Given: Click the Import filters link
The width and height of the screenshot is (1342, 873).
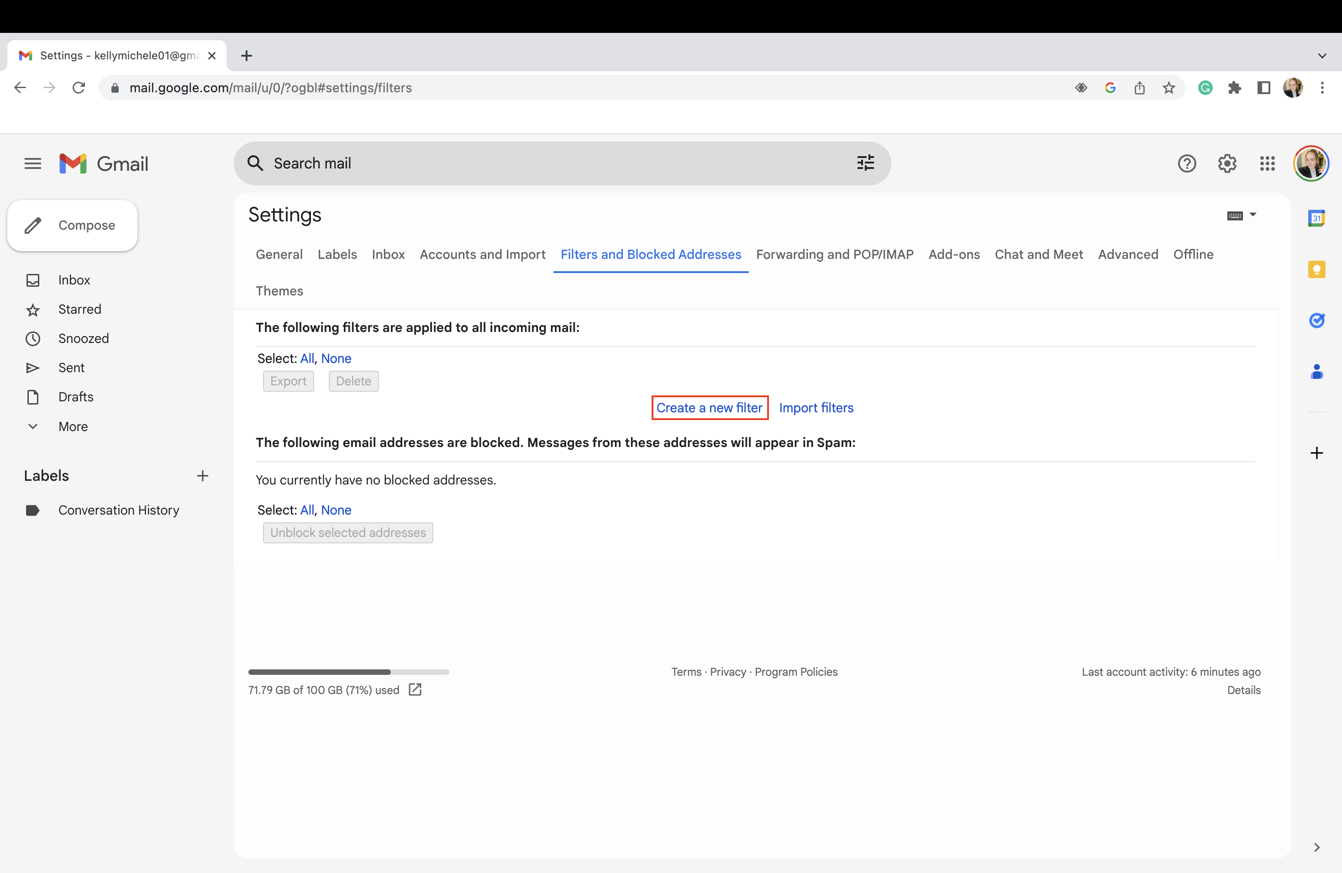Looking at the screenshot, I should pos(816,407).
